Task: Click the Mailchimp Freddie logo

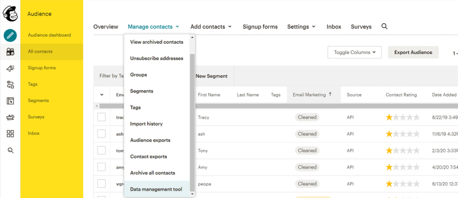Action: pos(10,14)
